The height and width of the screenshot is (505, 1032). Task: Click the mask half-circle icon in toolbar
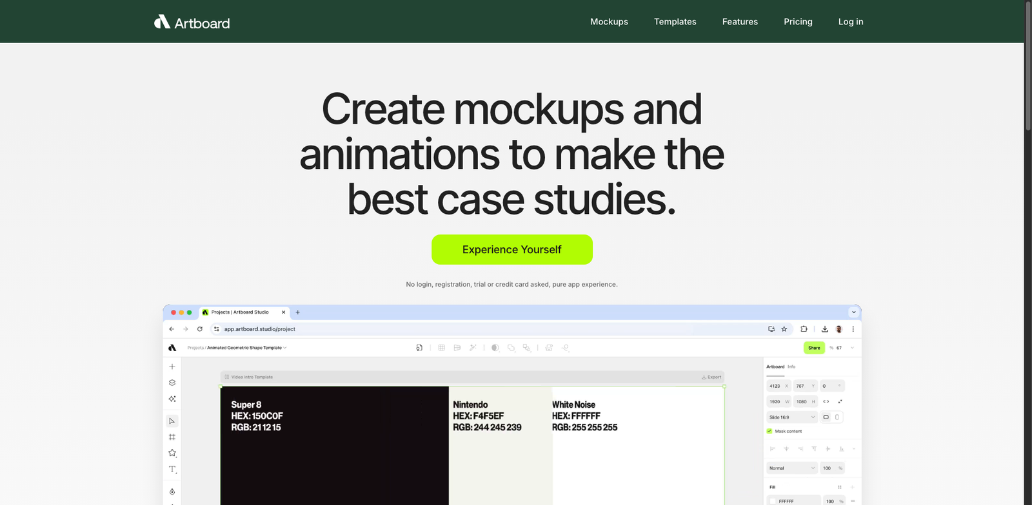point(495,348)
